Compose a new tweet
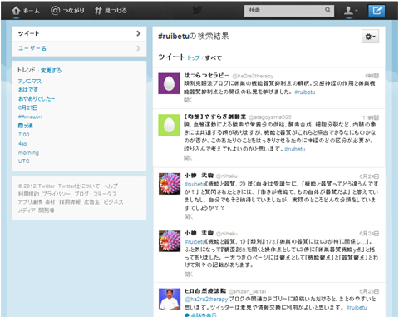399x322 pixels. (377, 11)
